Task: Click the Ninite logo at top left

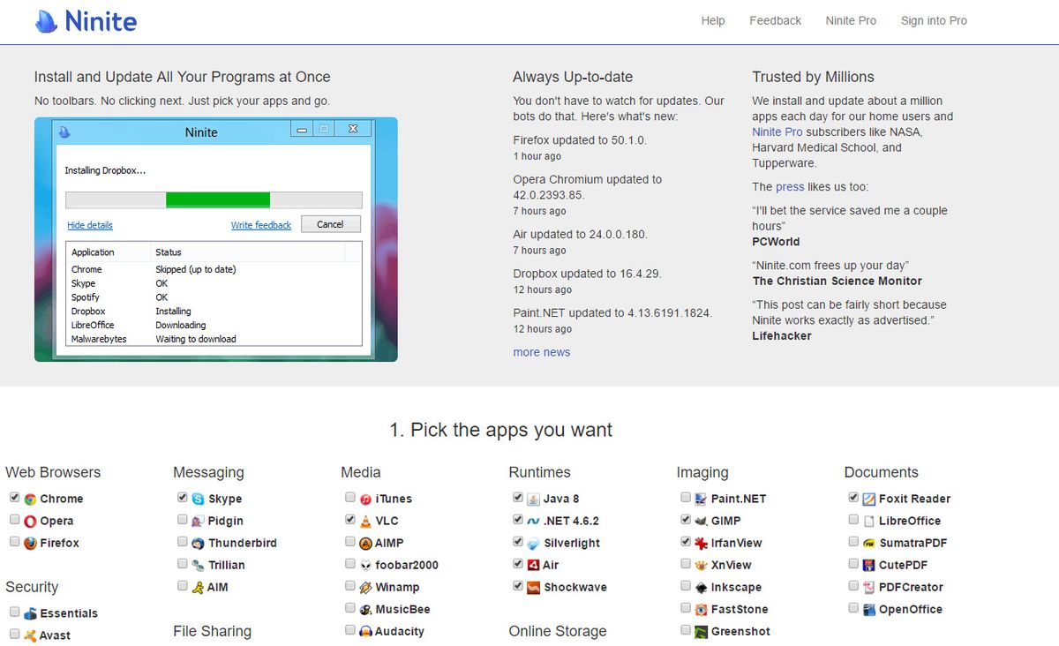Action: coord(86,20)
